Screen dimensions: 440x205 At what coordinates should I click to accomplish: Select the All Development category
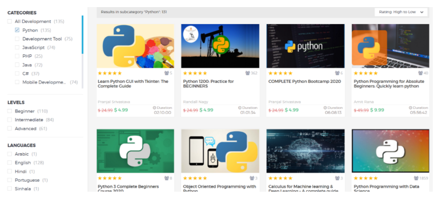(10, 21)
